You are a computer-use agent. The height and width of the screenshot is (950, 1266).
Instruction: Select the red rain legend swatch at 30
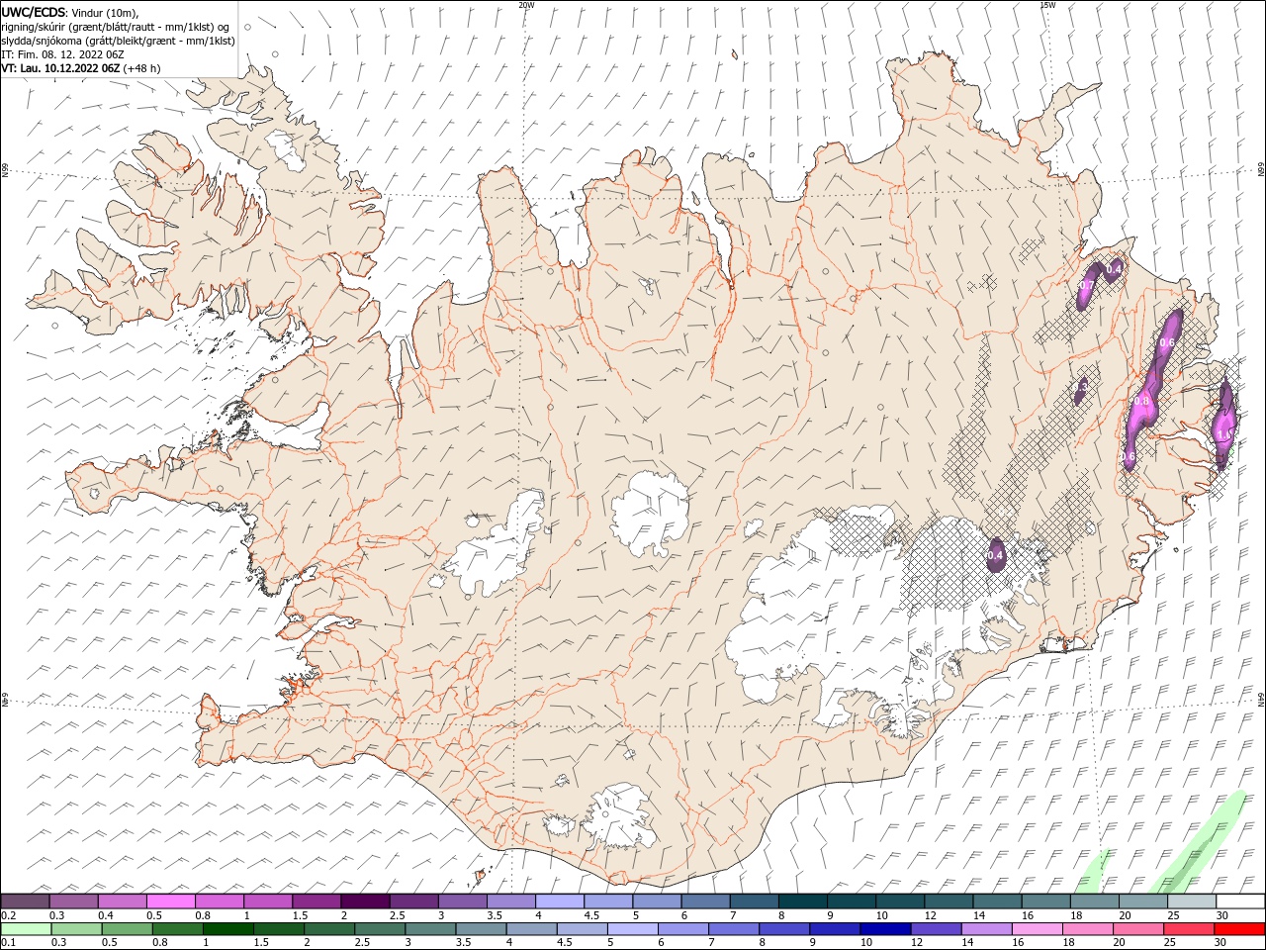coord(1238,928)
